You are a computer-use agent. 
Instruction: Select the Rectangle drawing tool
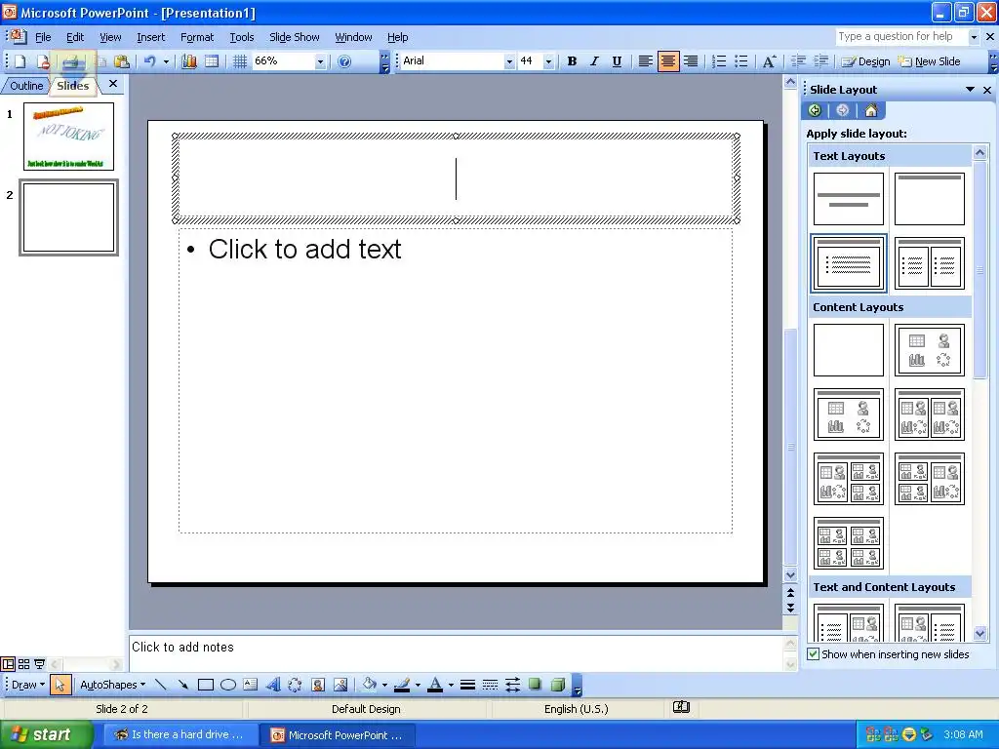click(205, 685)
